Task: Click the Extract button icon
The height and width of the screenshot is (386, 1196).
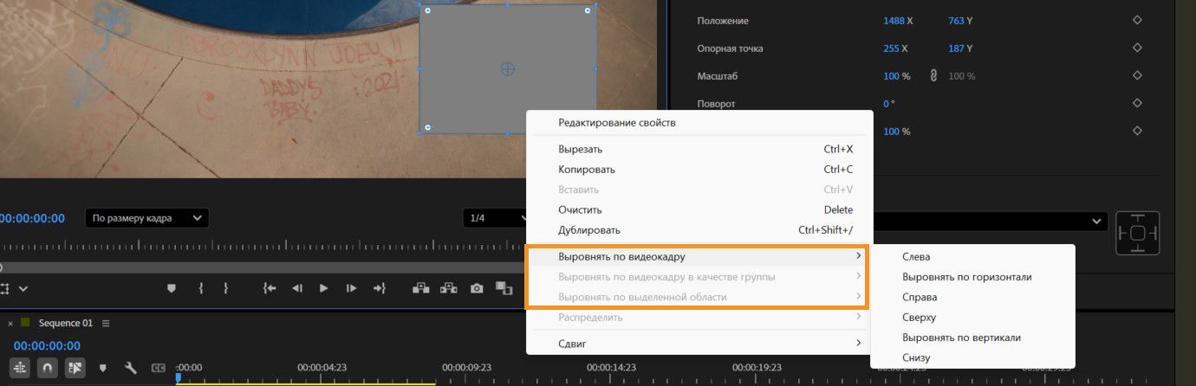Action: coord(448,288)
